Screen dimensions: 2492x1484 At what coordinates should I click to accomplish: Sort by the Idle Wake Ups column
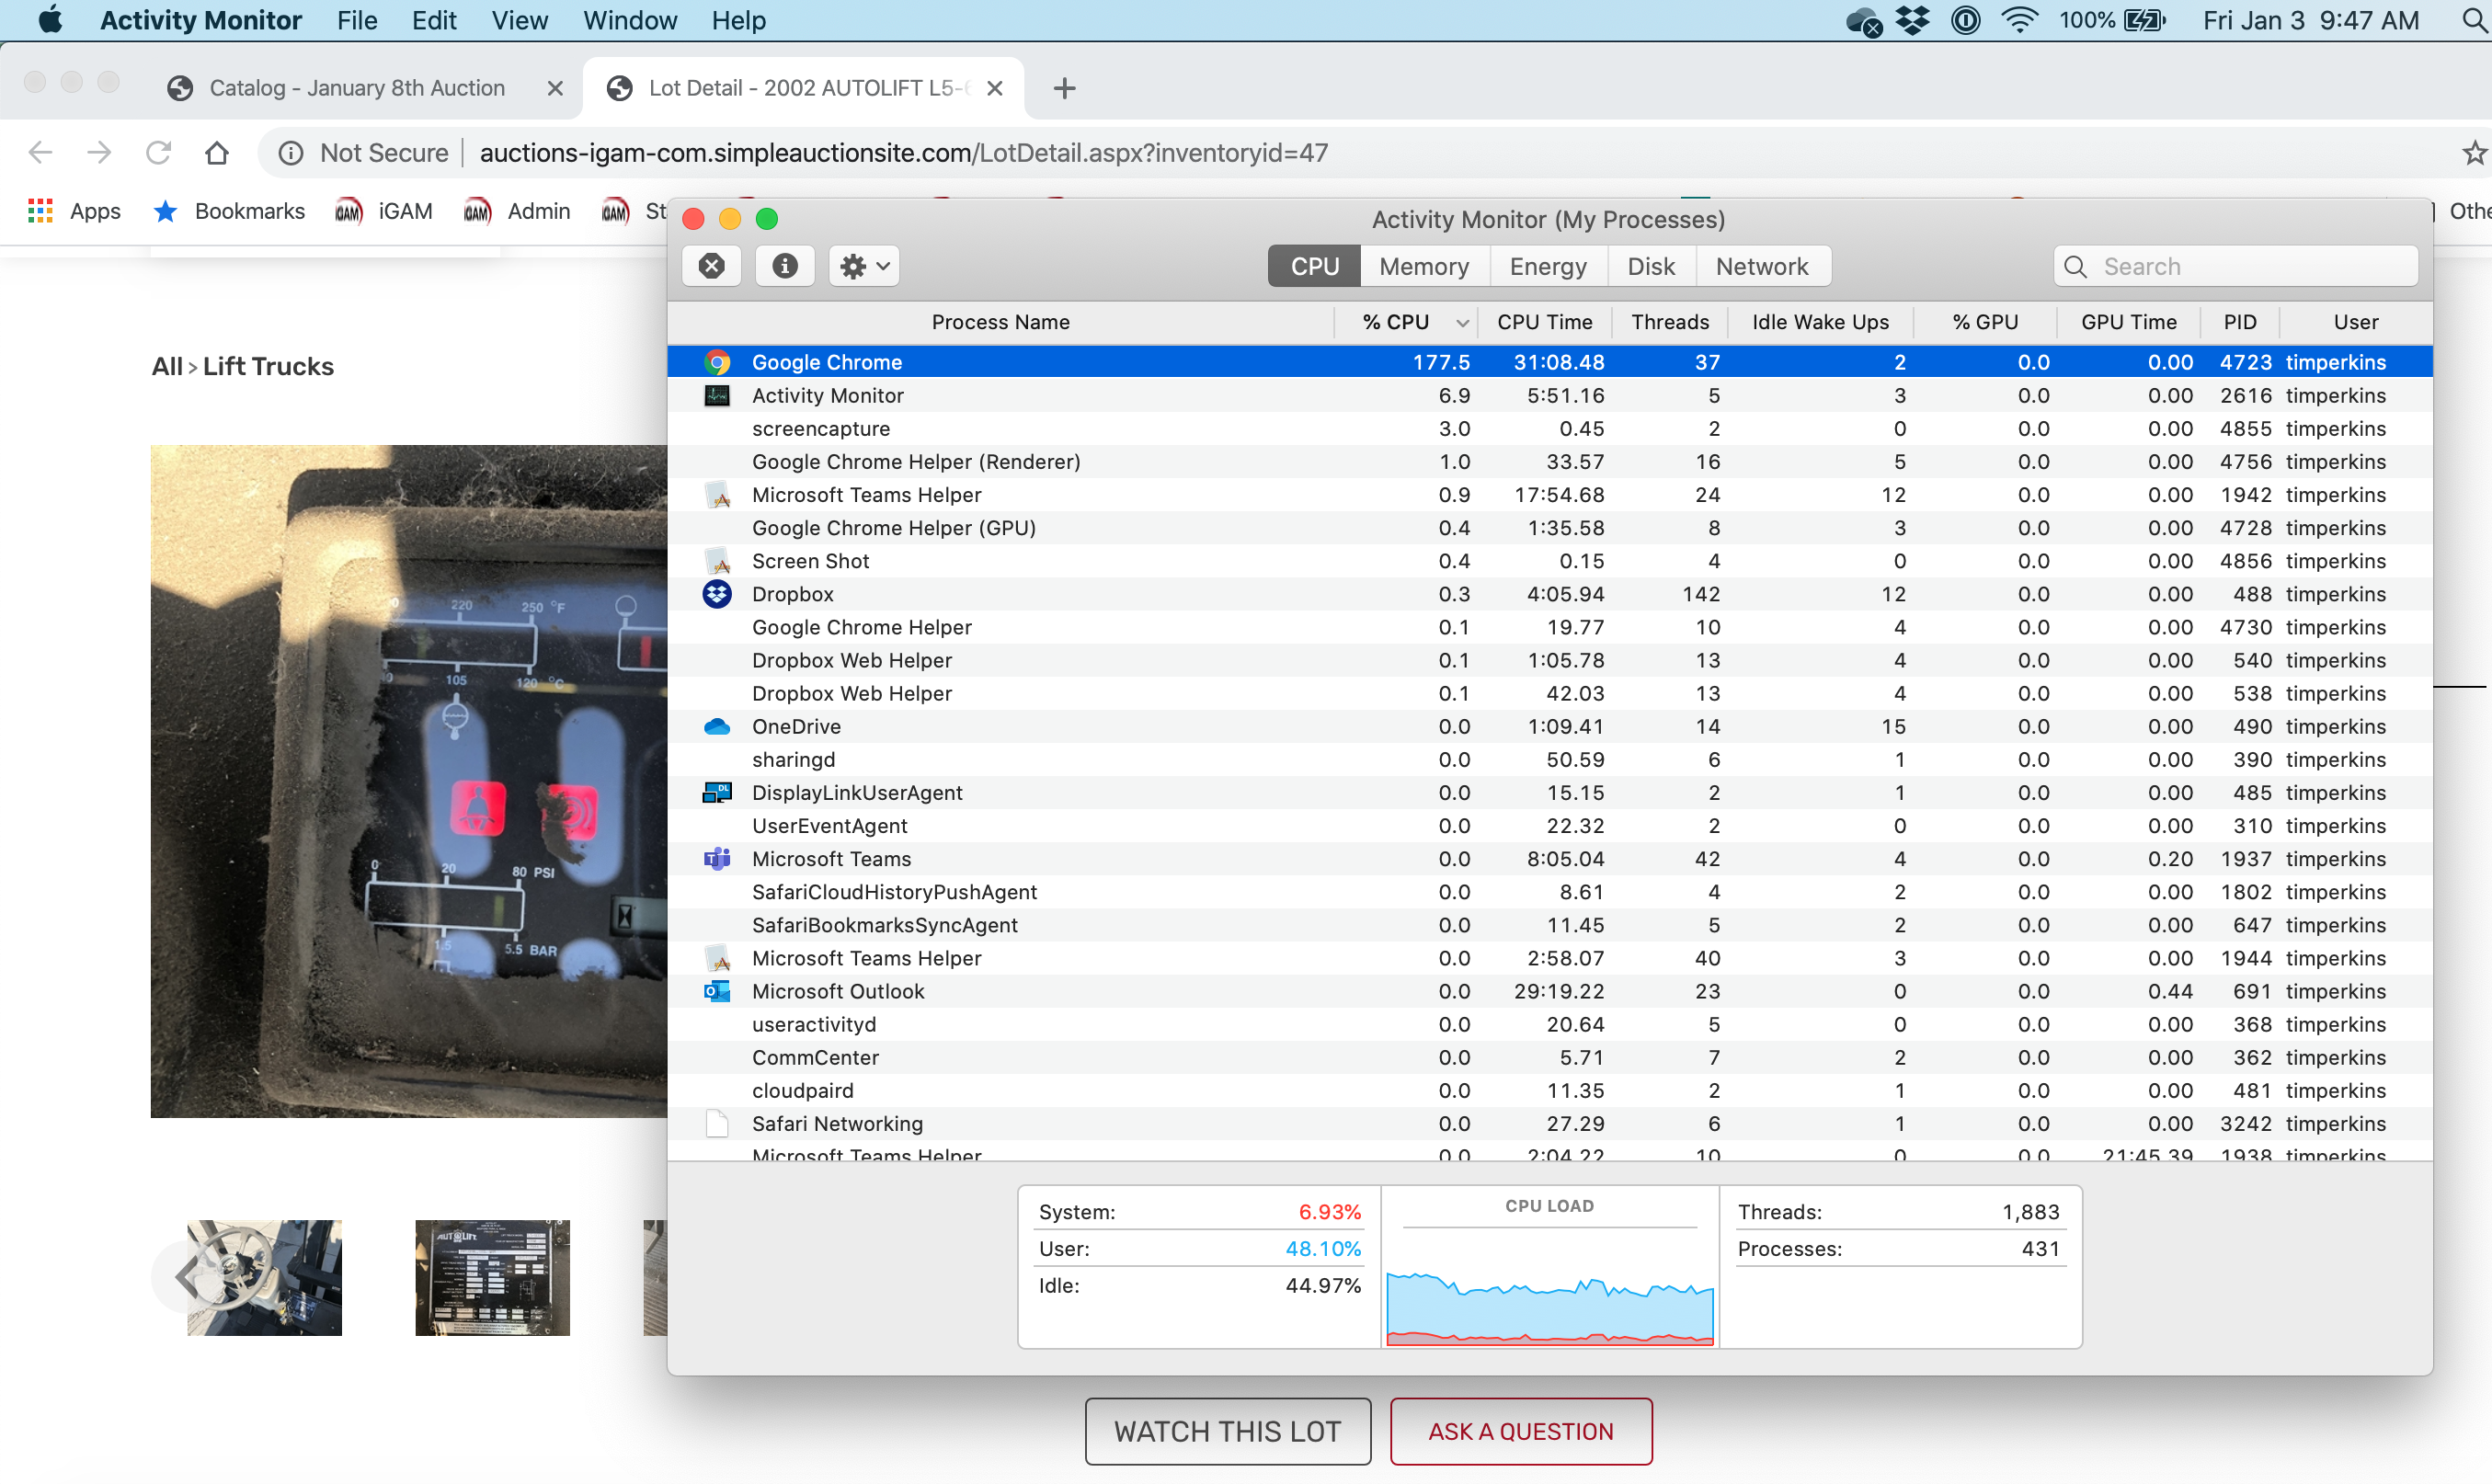(x=1820, y=322)
